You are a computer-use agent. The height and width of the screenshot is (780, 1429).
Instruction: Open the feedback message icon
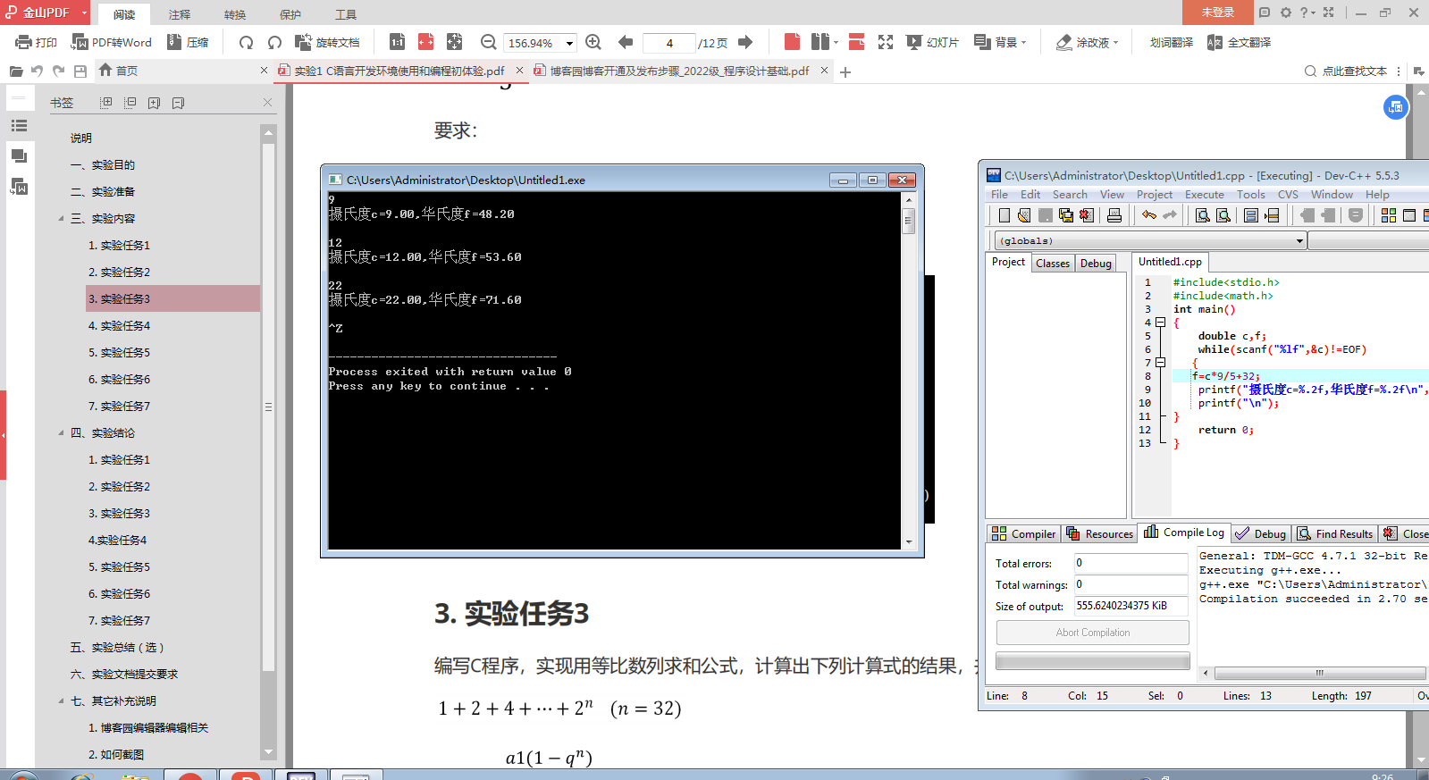(1264, 13)
